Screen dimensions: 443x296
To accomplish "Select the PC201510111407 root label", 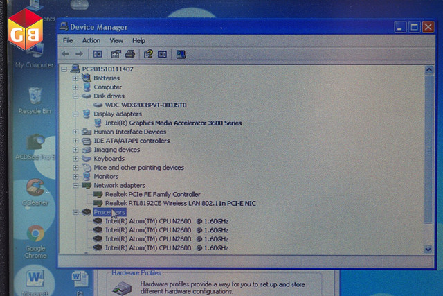I will tap(107, 69).
